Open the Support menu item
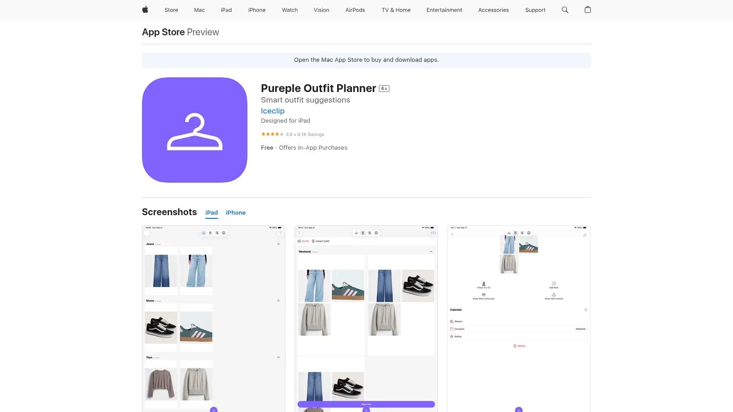Viewport: 733px width, 412px height. (x=535, y=10)
